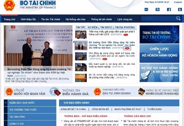Select Tài sản công in sidebar

pos(30,117)
